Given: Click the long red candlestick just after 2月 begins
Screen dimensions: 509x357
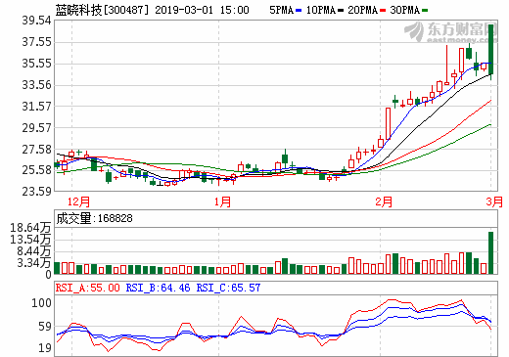Looking at the screenshot, I should pos(388,124).
